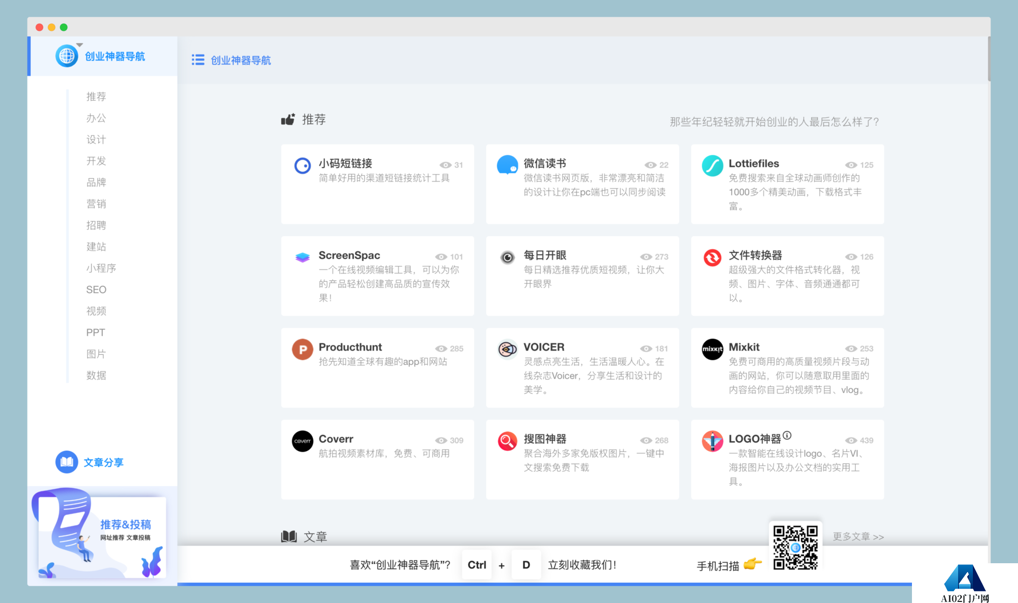Click the view count eye on 每日开眼
Viewport: 1018px width, 603px height.
click(x=646, y=257)
